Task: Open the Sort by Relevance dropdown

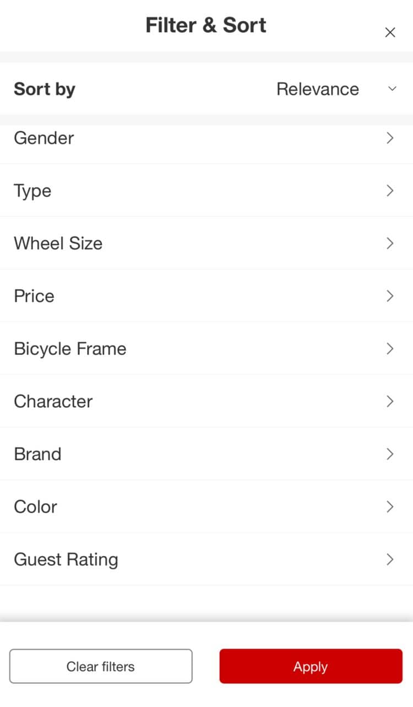Action: 317,89
